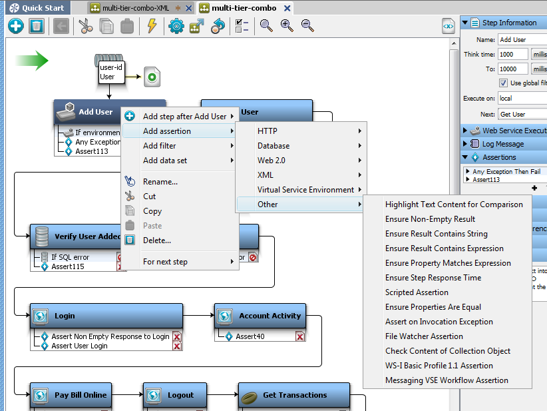Click the trash delete icon in toolbar

click(37, 26)
